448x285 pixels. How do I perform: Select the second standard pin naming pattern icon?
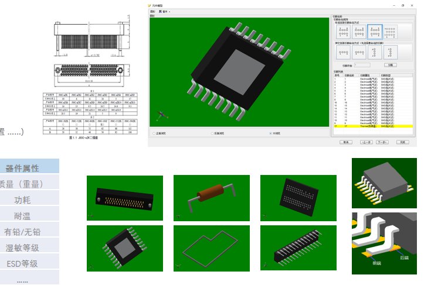coord(359,32)
